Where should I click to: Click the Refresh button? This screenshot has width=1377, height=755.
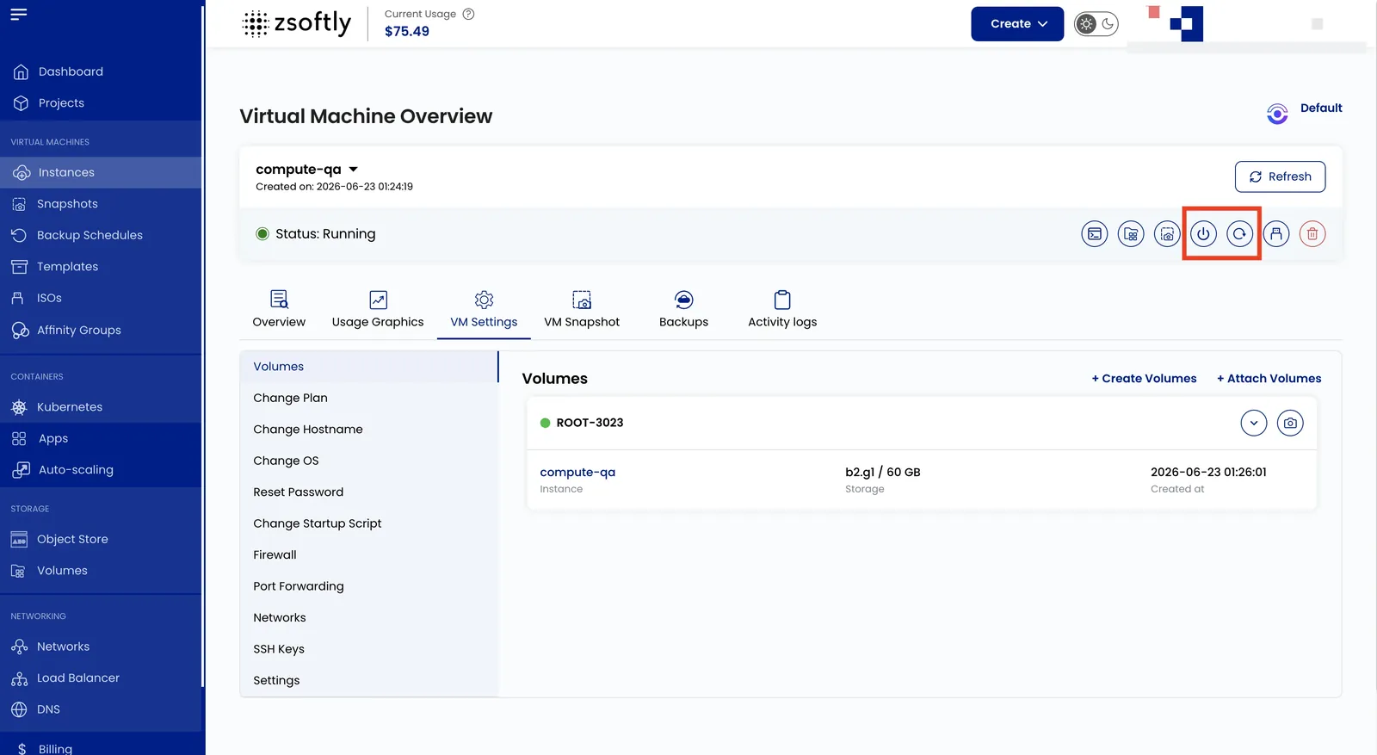click(1280, 176)
